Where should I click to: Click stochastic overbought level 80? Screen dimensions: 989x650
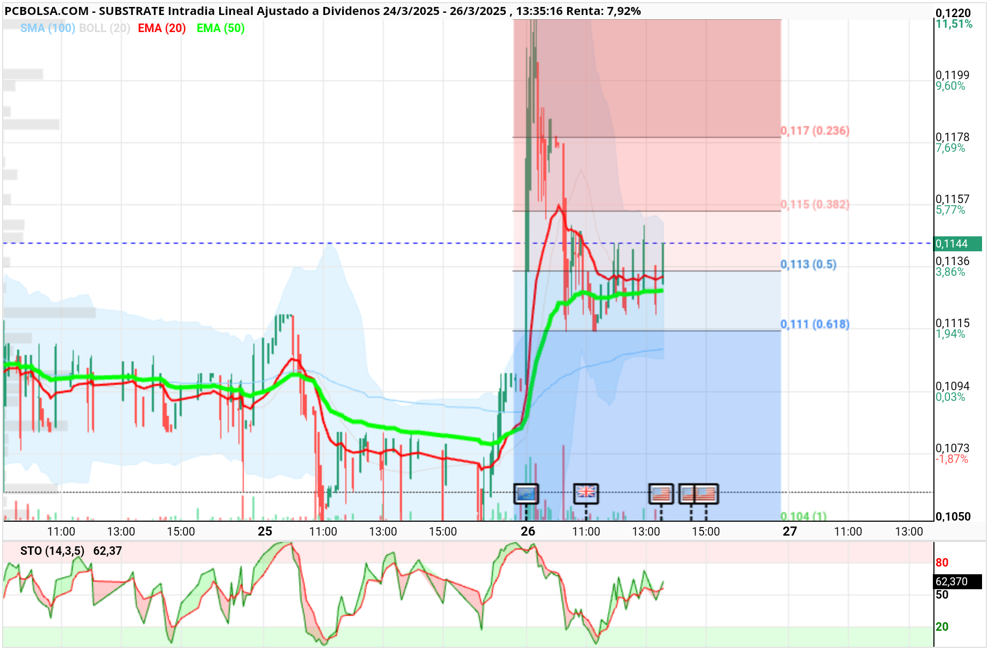click(942, 562)
